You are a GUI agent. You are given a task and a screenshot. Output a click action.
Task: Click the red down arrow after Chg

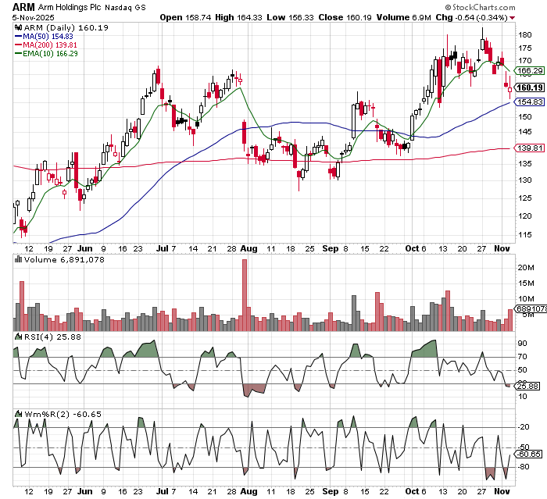click(x=512, y=18)
